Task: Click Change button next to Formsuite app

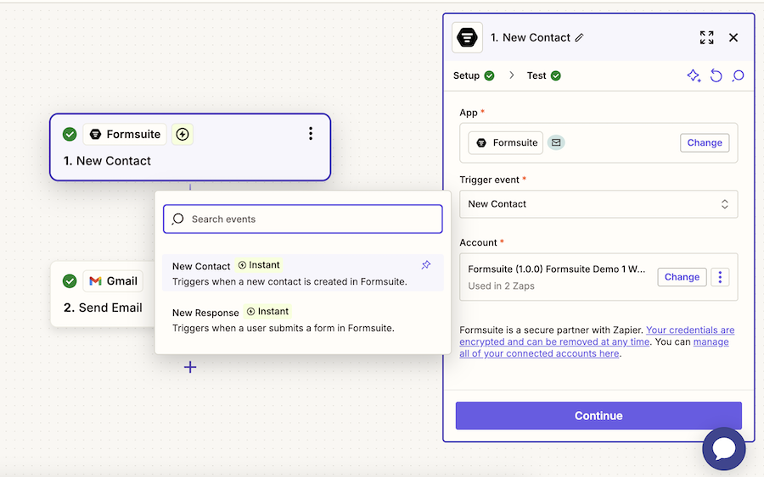Action: pyautogui.click(x=705, y=142)
